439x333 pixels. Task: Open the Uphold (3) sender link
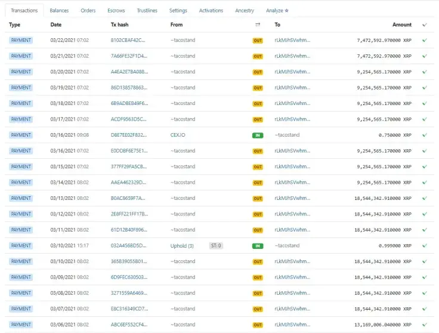click(x=182, y=245)
